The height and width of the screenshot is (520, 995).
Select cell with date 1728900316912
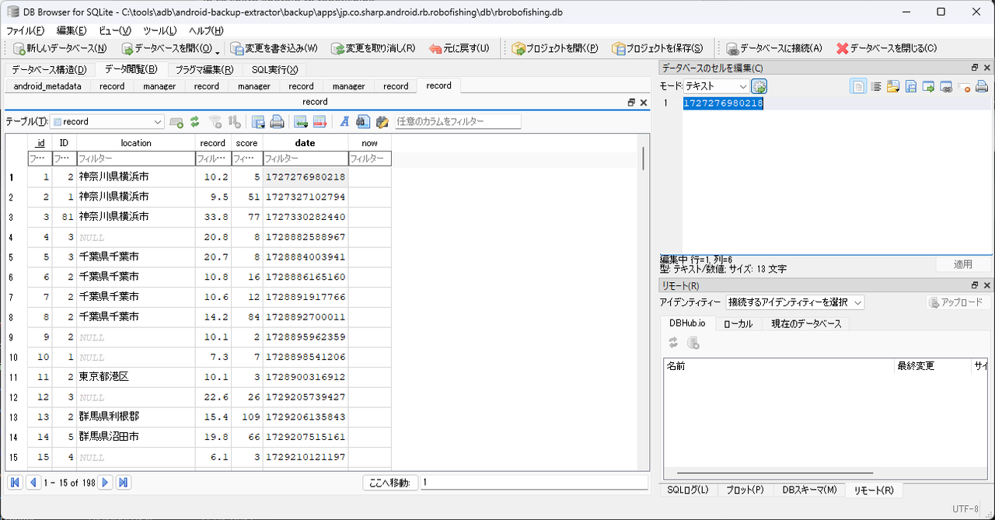click(305, 376)
